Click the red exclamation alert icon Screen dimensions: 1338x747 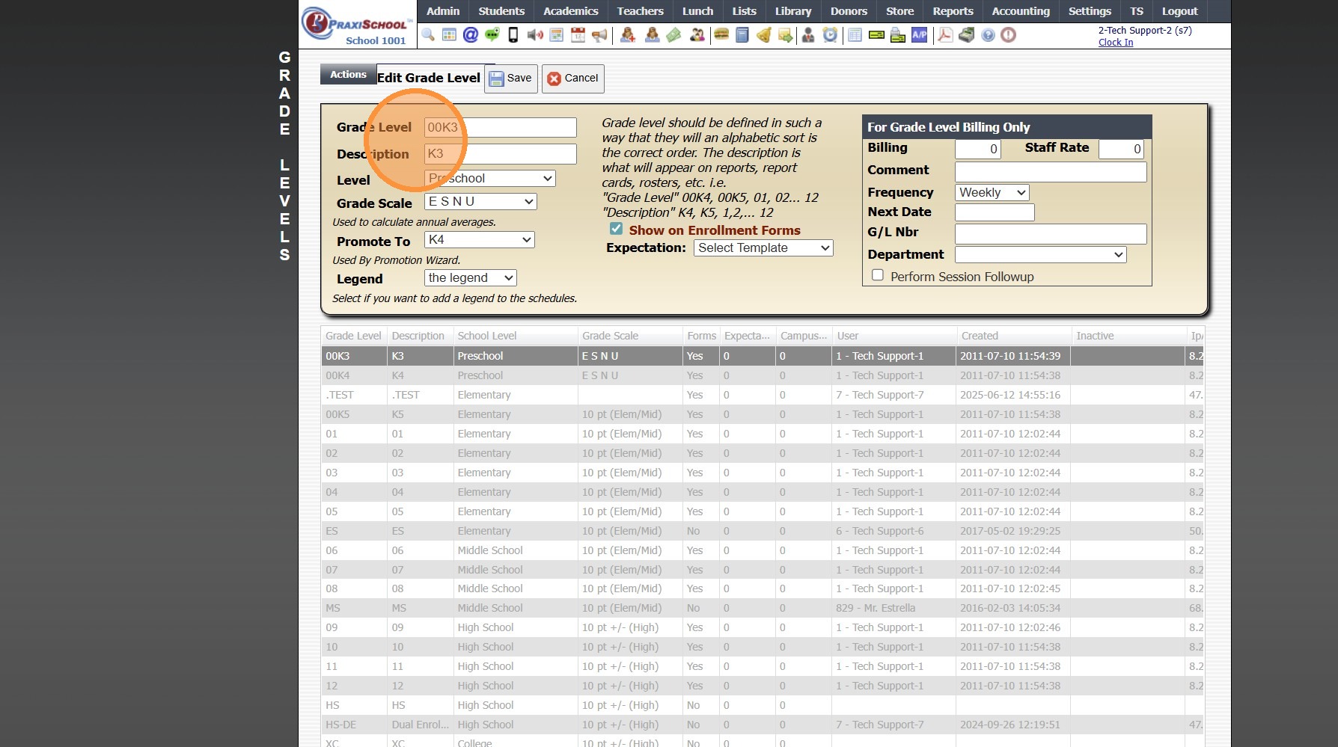[1009, 35]
